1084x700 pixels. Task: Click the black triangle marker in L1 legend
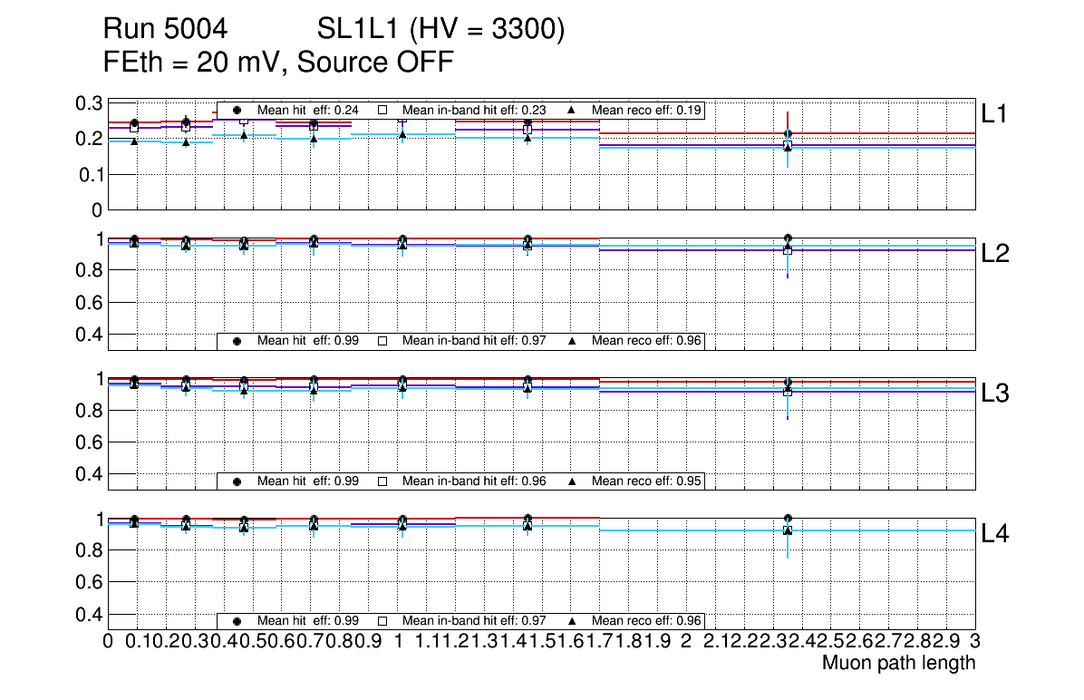[572, 110]
